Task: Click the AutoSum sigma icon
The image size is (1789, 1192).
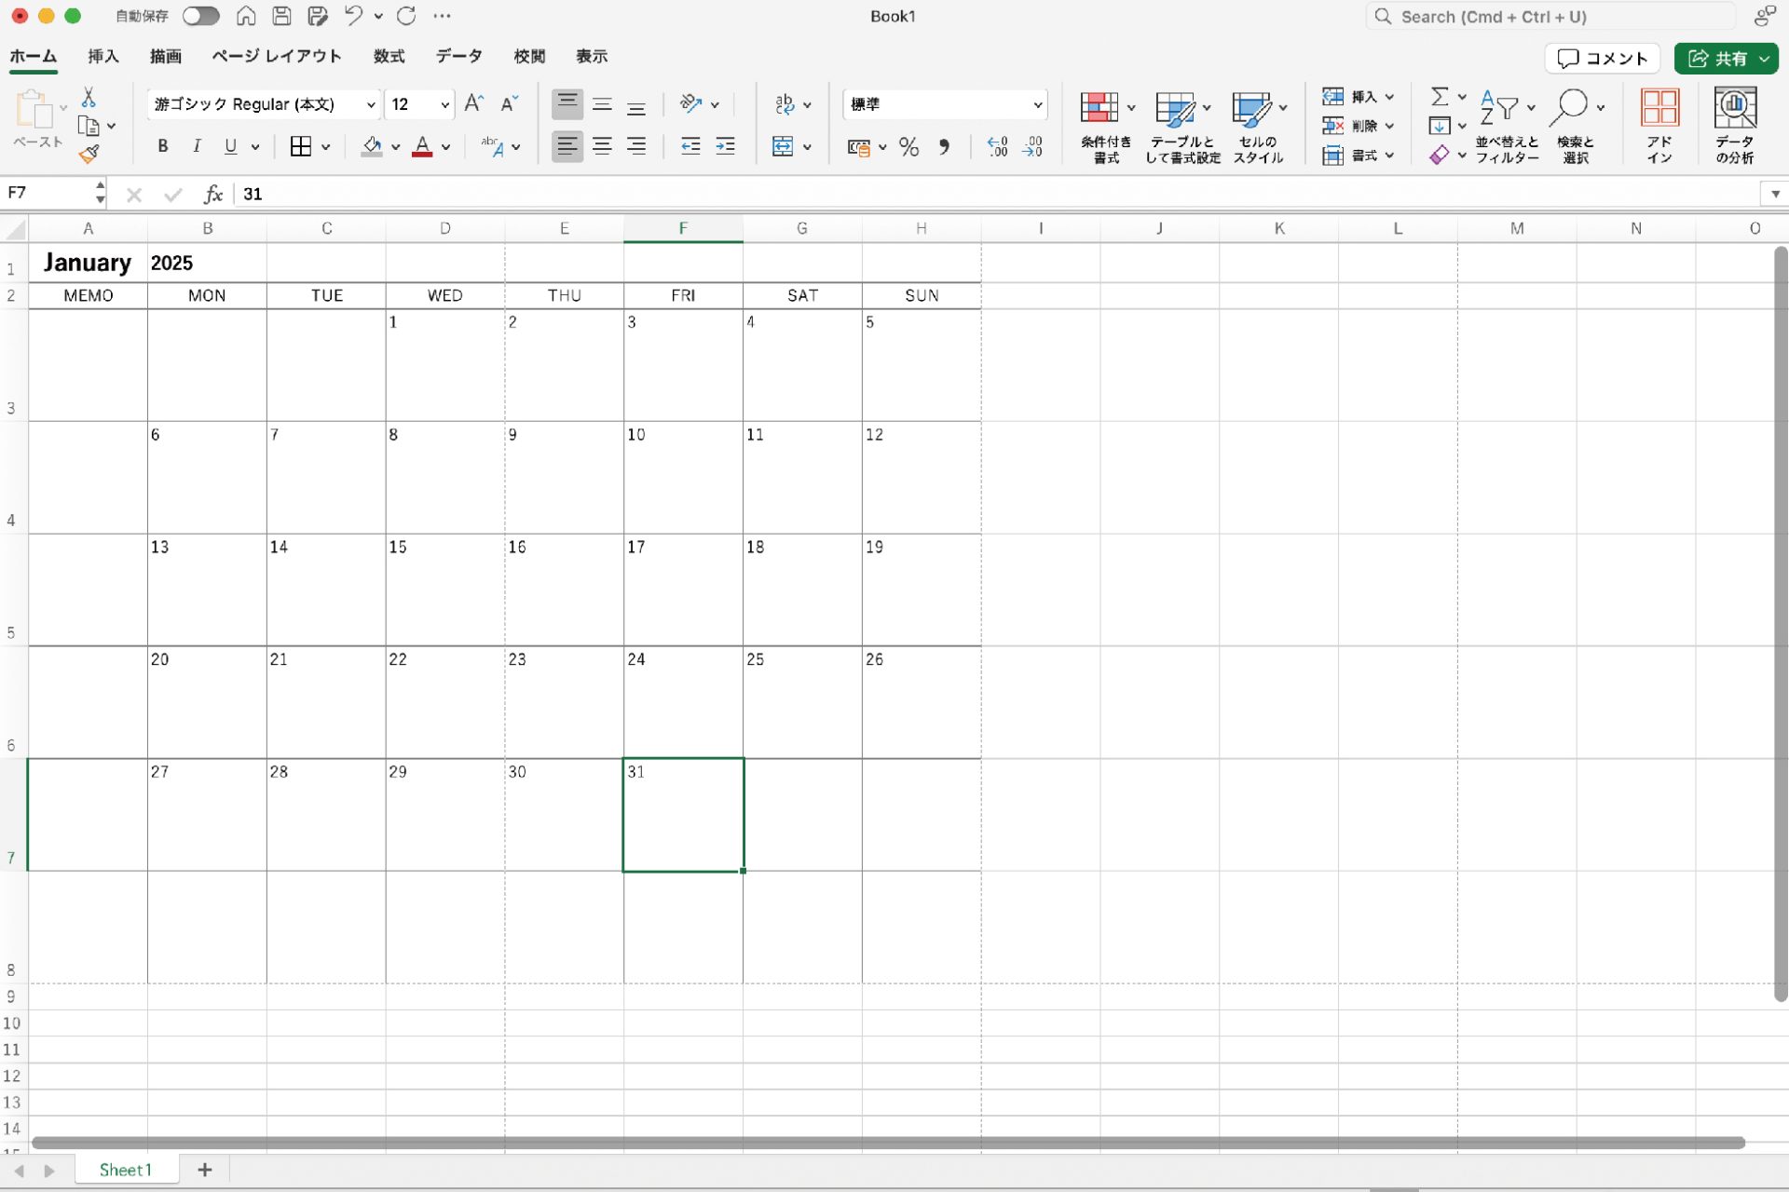Action: point(1440,96)
